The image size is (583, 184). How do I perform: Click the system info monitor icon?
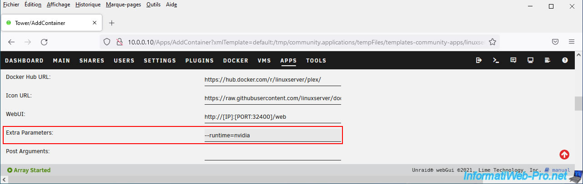tap(530, 60)
